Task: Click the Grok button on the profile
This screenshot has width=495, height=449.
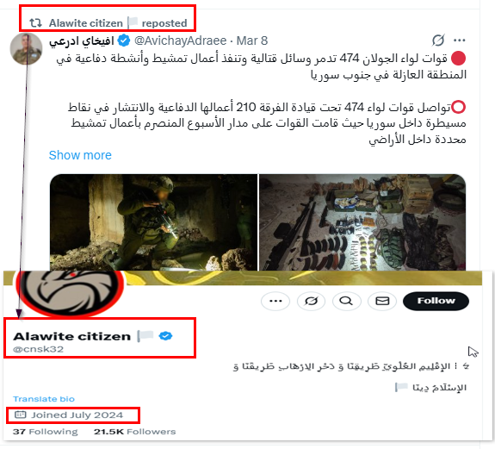Action: pos(312,301)
